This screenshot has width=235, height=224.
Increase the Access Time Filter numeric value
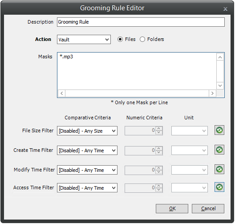click(159, 186)
